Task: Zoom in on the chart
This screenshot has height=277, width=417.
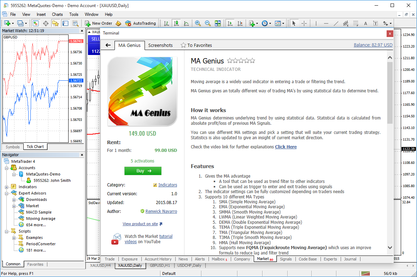Action: (x=198, y=23)
